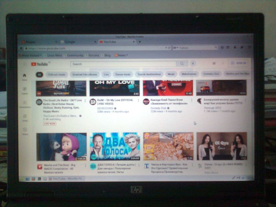Open the Blog bookmark
The image size is (276, 207).
pyautogui.click(x=106, y=55)
